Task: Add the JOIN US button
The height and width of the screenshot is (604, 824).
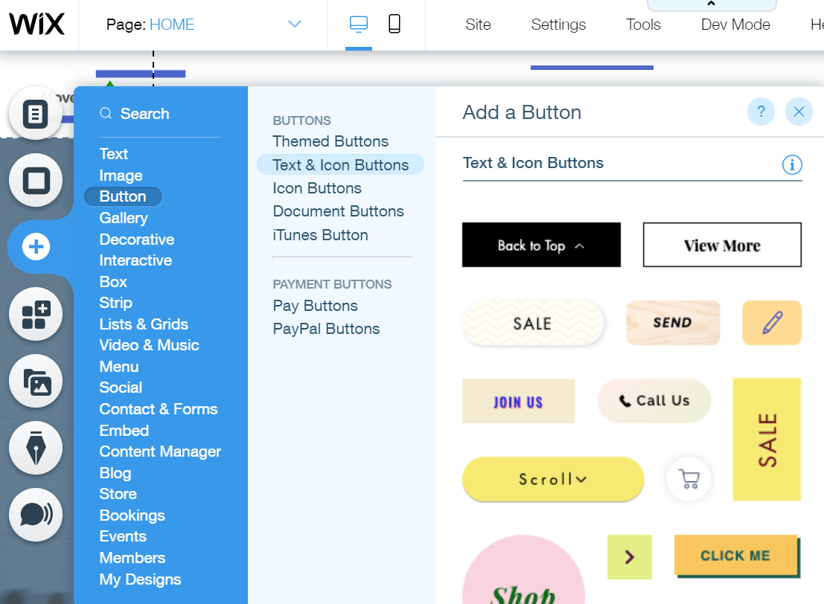Action: (518, 401)
